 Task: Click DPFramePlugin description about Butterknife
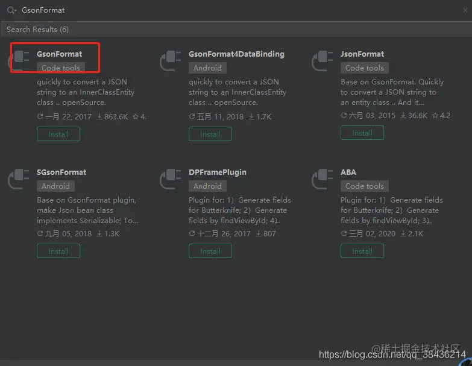coord(240,210)
